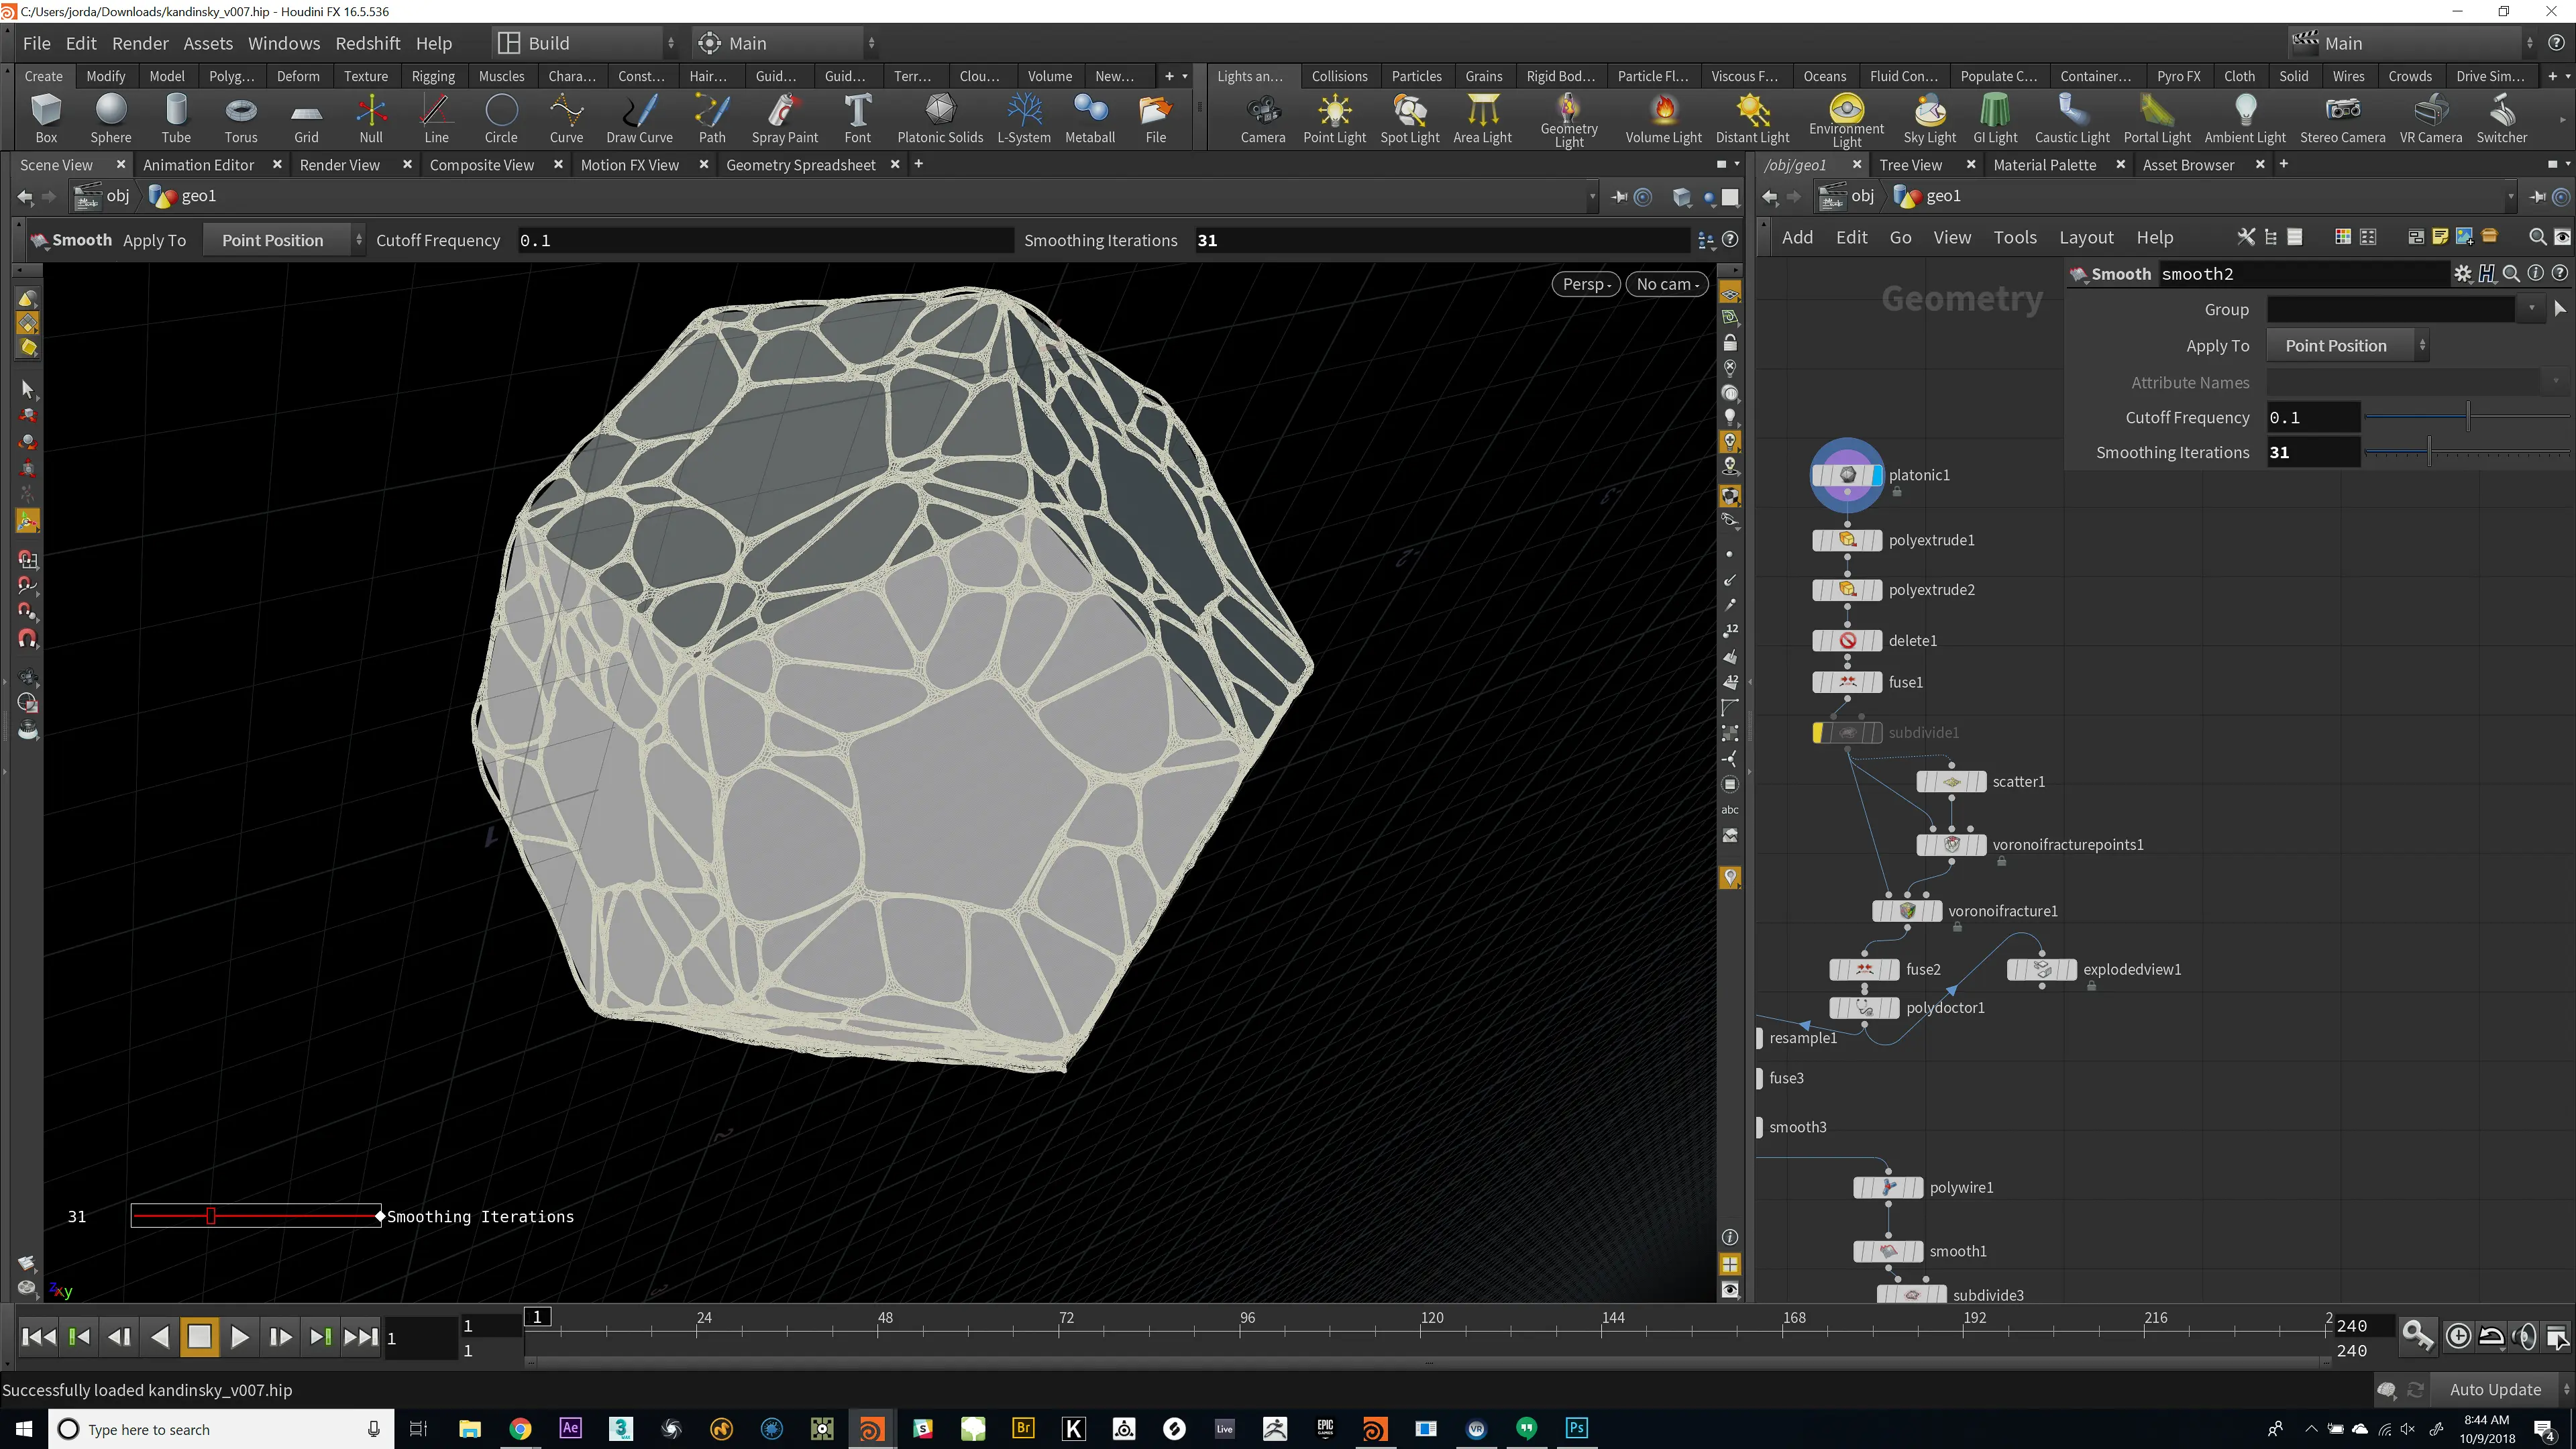Create a Spot Light
This screenshot has width=2576, height=1449.
tap(1410, 118)
